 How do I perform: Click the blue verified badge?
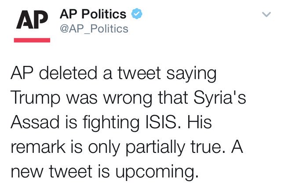[x=136, y=14]
